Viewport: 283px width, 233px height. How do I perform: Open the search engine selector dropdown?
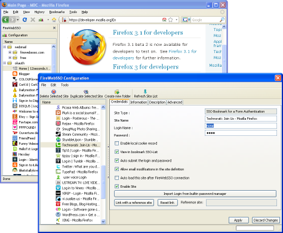click(186, 20)
